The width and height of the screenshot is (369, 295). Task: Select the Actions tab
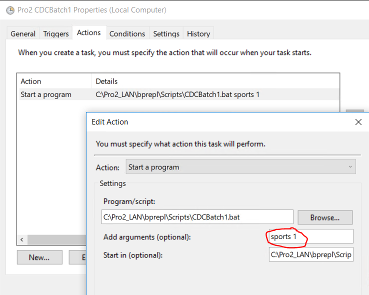[89, 32]
